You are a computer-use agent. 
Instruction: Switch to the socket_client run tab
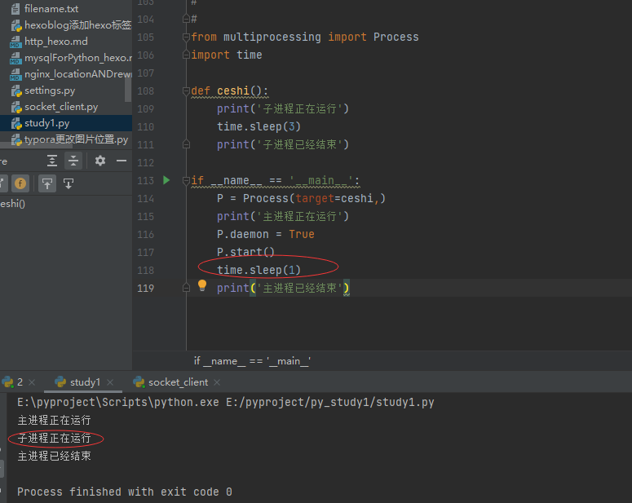click(x=177, y=382)
